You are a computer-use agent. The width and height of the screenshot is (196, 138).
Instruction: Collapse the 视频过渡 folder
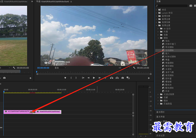(156, 25)
